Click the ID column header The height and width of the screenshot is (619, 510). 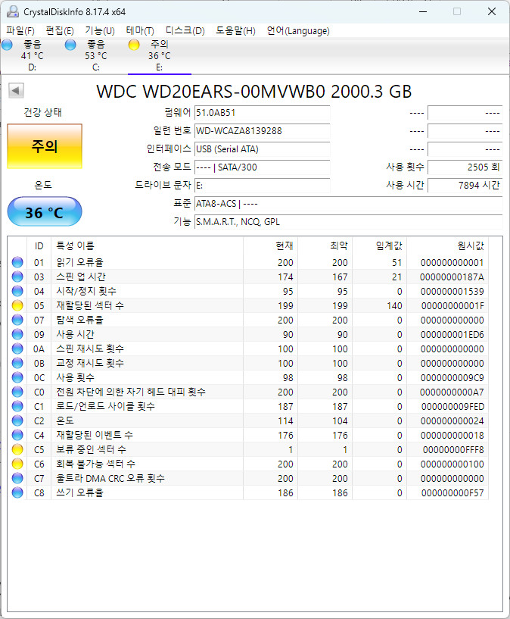click(x=39, y=246)
